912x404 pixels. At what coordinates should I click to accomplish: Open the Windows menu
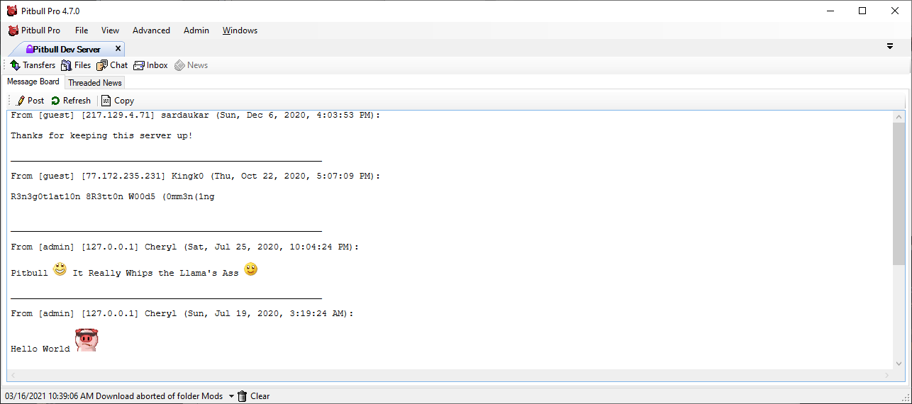[240, 30]
